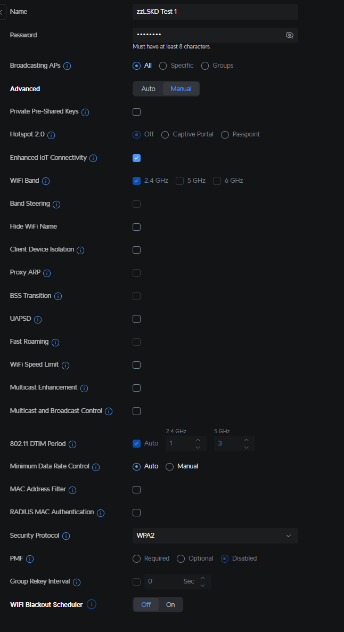Check the MAC Address Filter box
The height and width of the screenshot is (632, 344).
pos(137,490)
